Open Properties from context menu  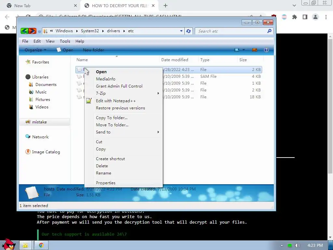coord(124,183)
